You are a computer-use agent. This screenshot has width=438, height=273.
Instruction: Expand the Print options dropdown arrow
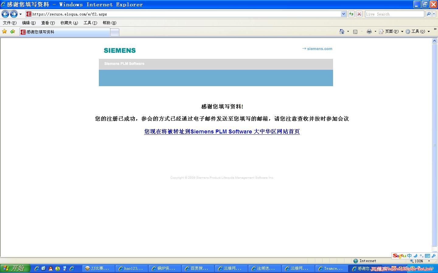[x=375, y=32]
